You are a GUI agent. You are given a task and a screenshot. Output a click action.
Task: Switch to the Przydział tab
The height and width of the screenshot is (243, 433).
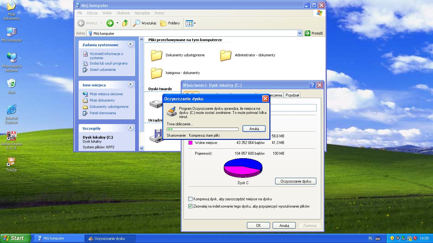point(292,95)
